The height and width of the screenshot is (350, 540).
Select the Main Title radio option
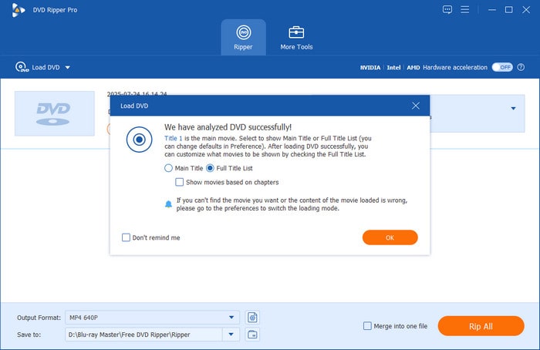point(169,167)
